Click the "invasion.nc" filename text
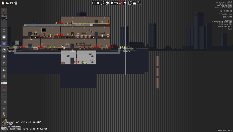The image size is (233, 132). [14, 126]
